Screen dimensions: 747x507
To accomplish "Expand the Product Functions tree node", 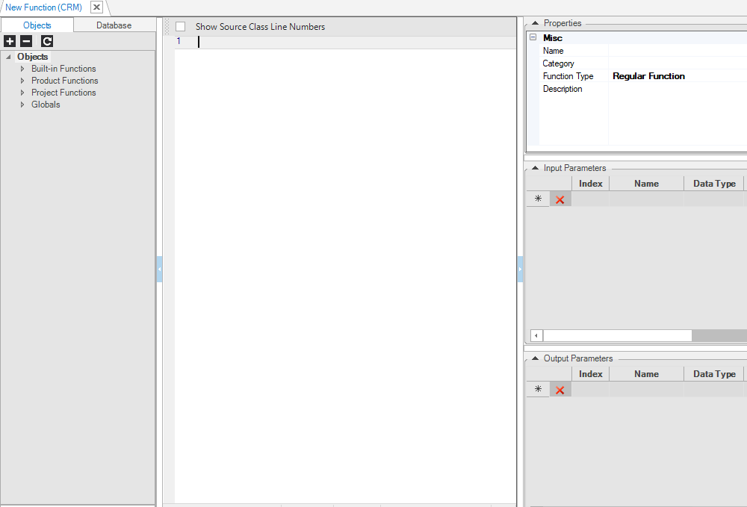I will [22, 81].
